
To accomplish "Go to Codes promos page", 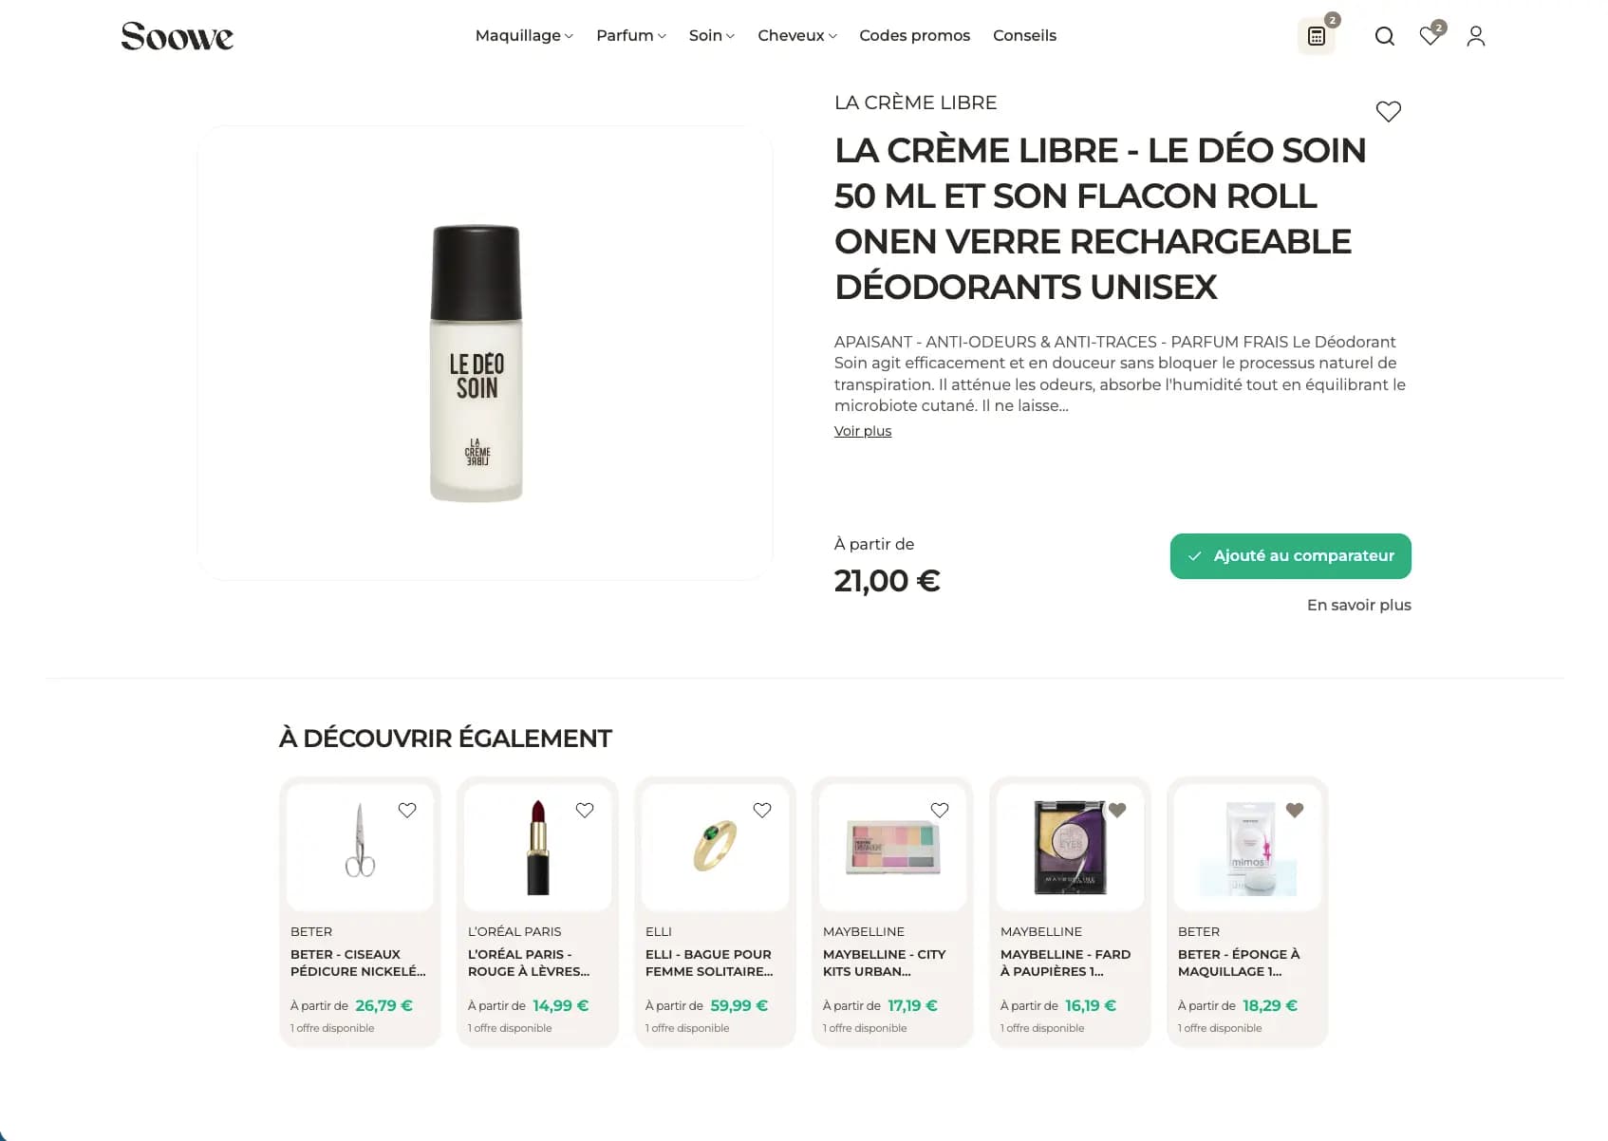I will click(x=914, y=35).
